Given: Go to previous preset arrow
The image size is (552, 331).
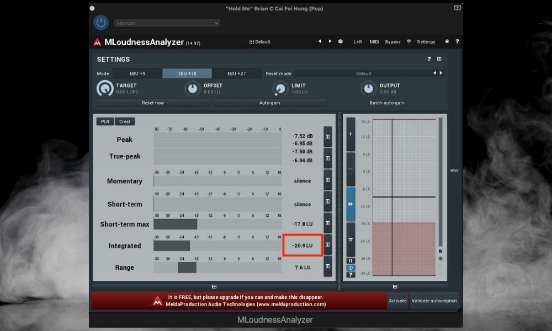Looking at the screenshot, I should click(x=320, y=41).
